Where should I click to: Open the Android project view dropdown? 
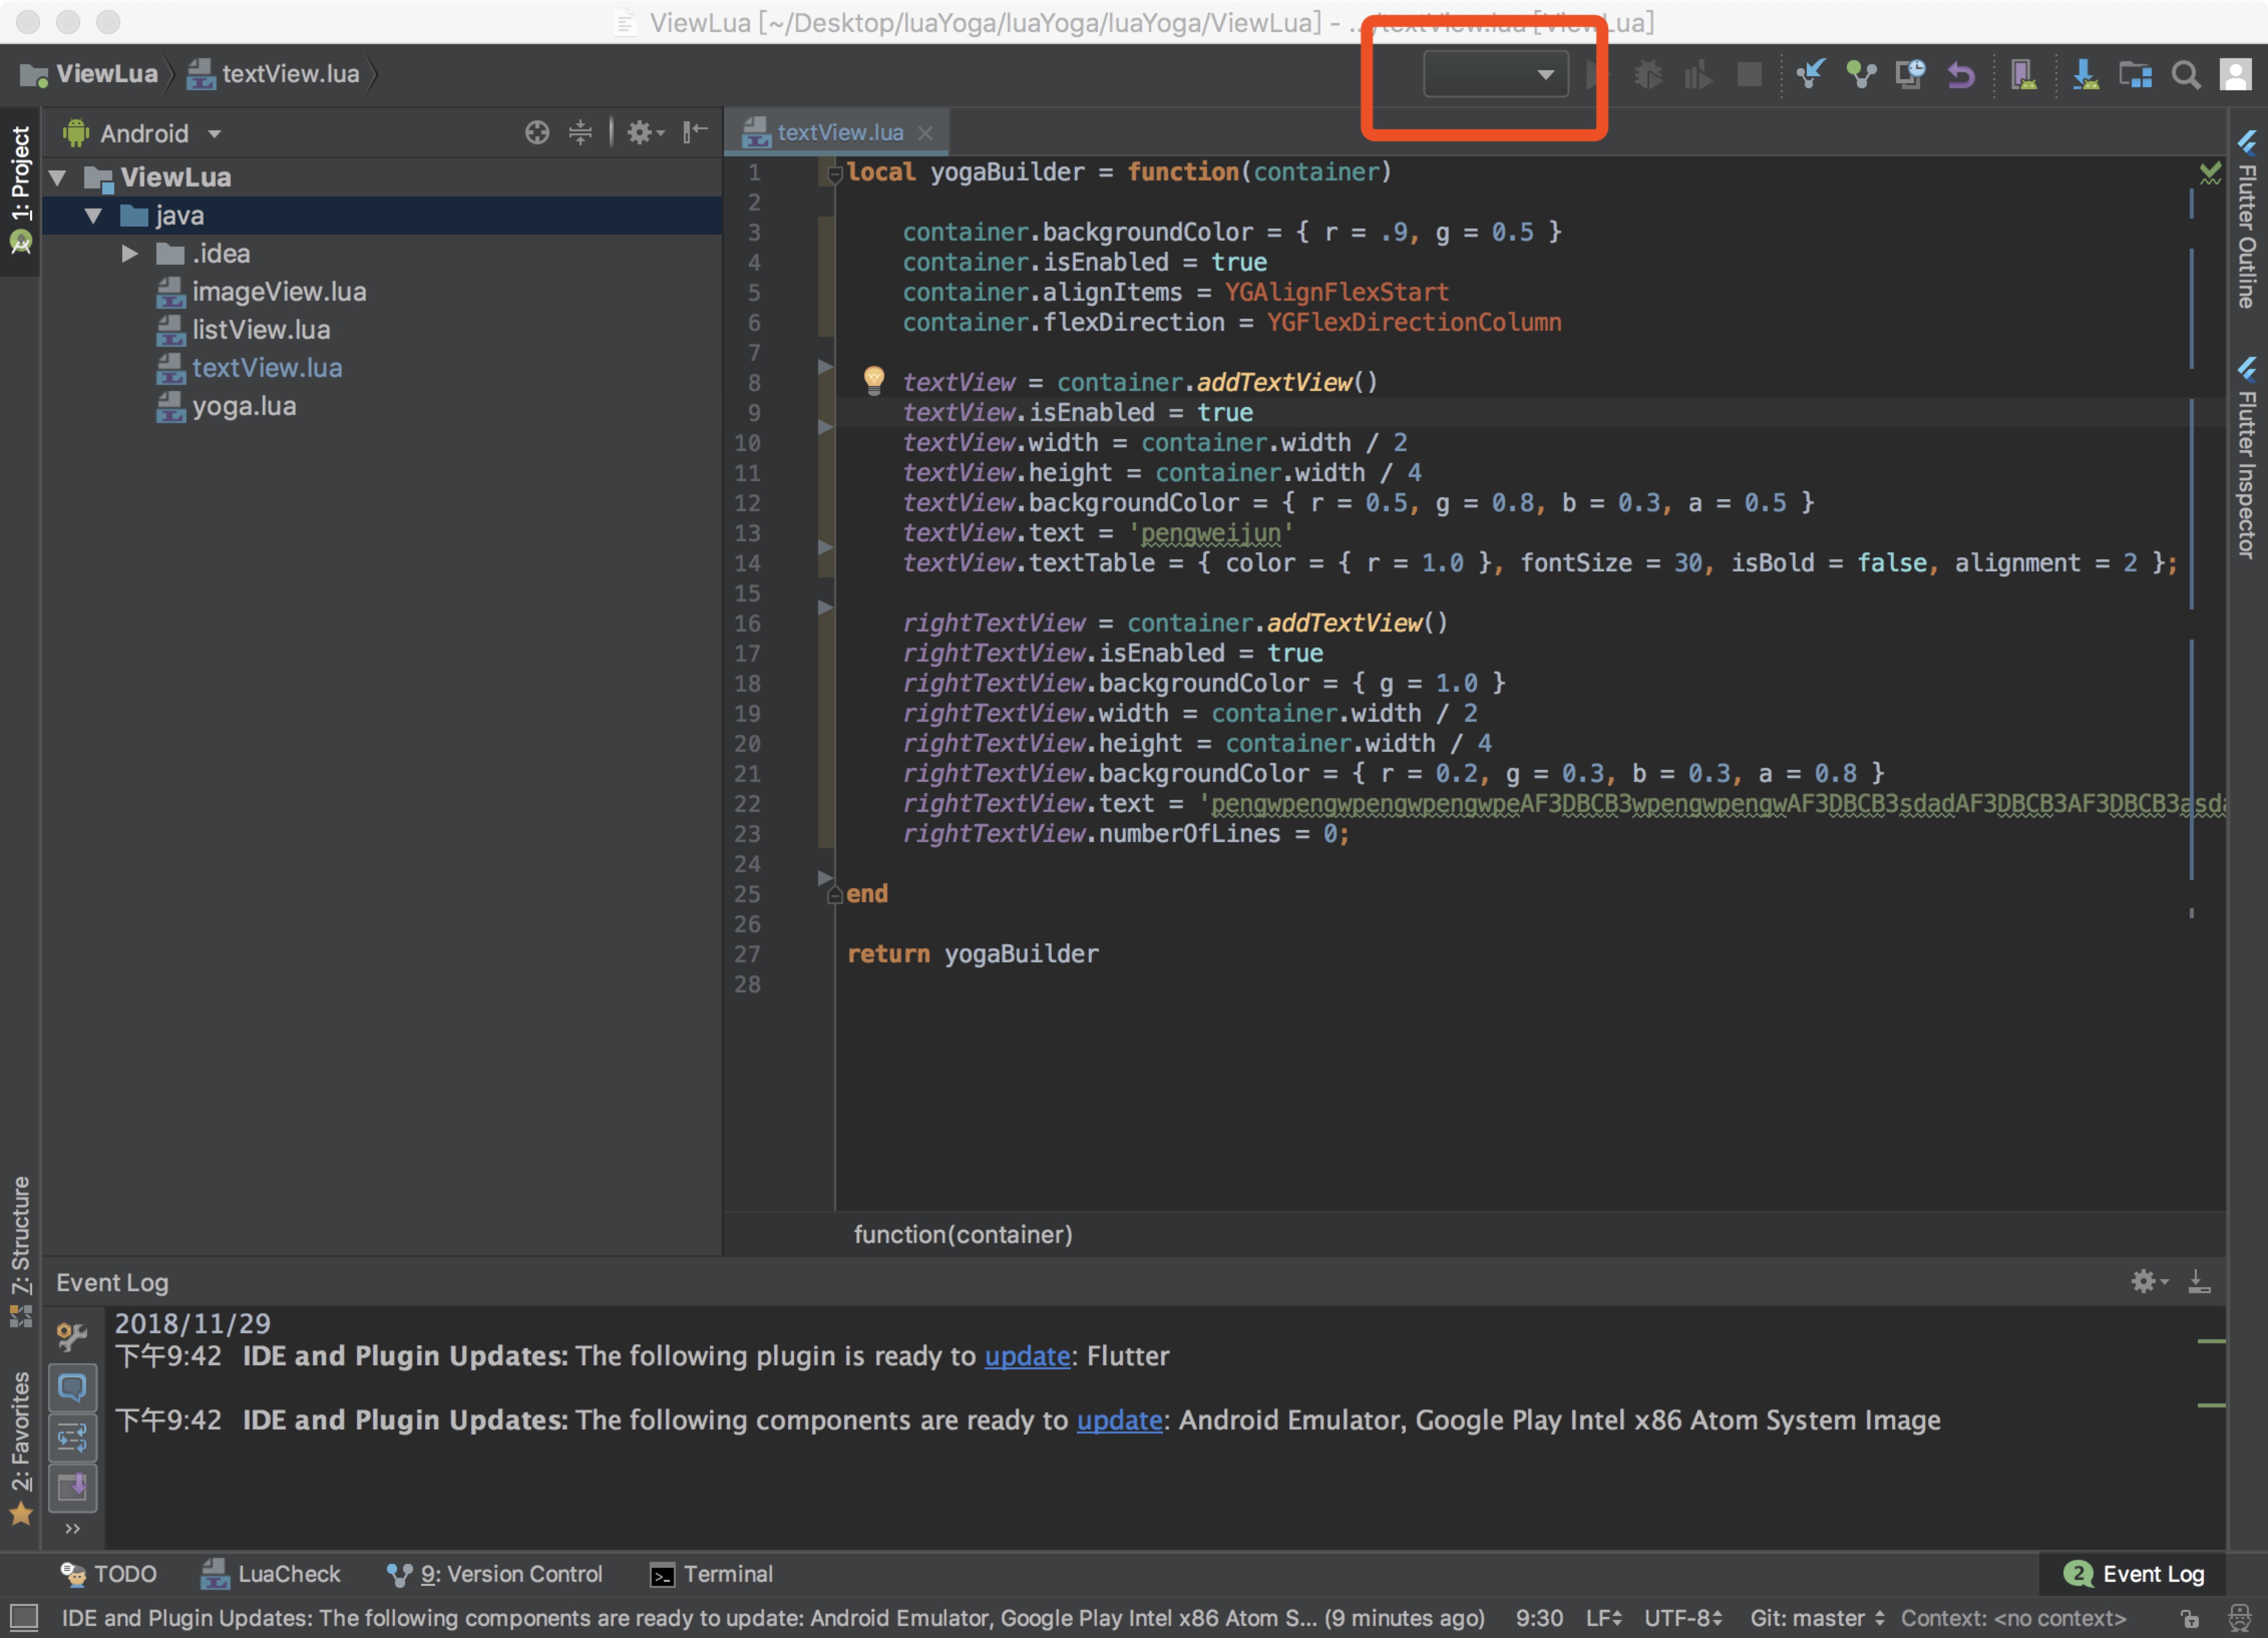(145, 133)
